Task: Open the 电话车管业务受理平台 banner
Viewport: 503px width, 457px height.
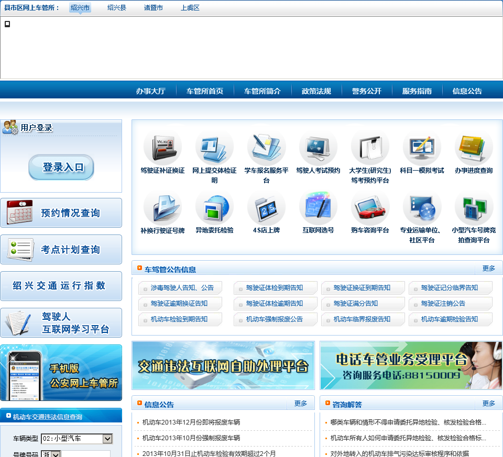Action: 411,365
